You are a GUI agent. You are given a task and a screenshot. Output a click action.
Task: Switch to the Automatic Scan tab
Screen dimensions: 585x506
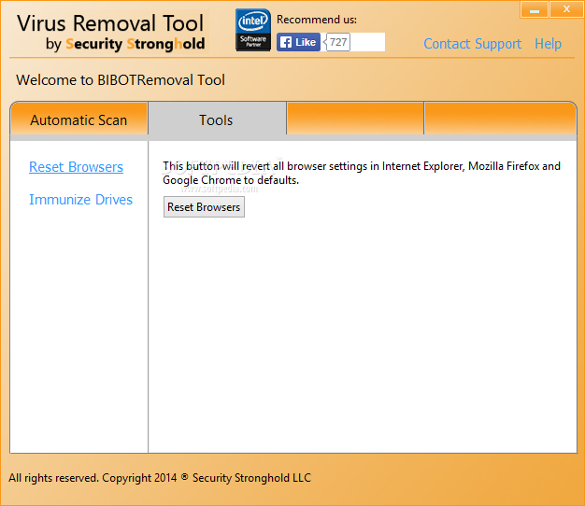(x=78, y=120)
